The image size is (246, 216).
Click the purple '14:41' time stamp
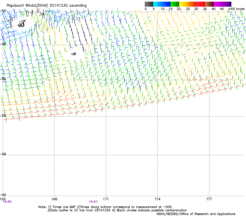click(93, 202)
